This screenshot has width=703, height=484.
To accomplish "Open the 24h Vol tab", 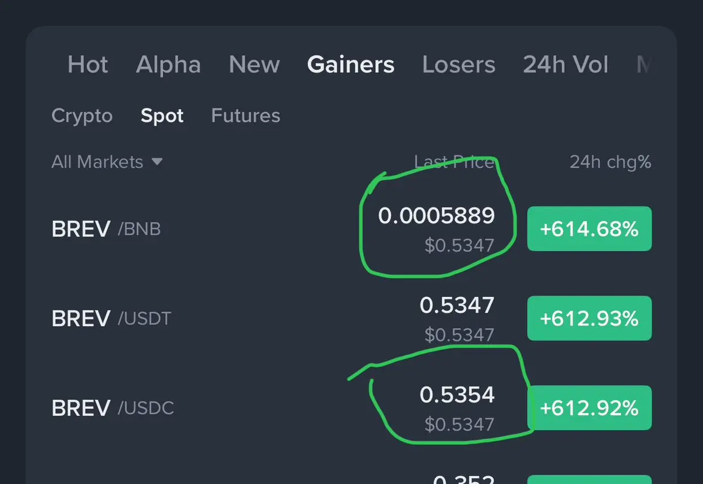I will (565, 65).
